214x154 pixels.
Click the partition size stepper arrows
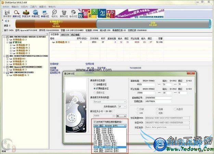click(x=114, y=116)
